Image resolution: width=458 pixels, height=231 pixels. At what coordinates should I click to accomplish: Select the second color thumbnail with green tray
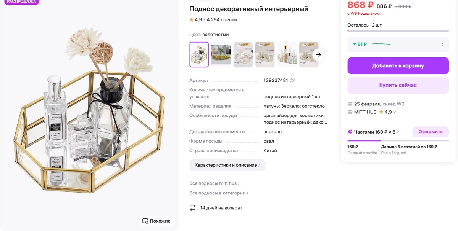(221, 55)
